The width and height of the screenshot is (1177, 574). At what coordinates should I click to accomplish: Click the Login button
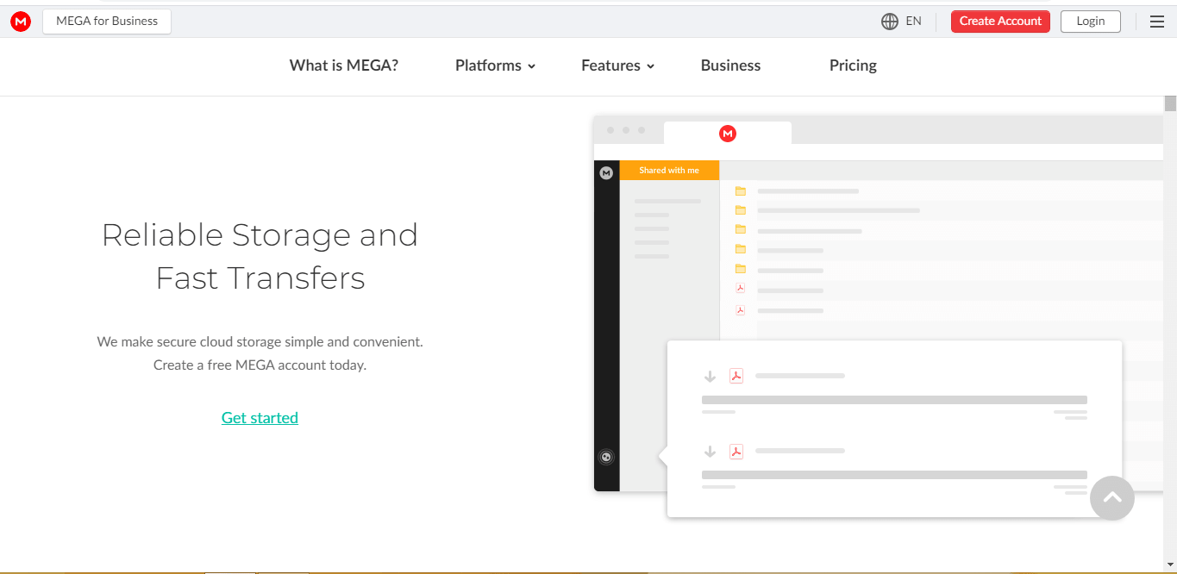coord(1091,22)
